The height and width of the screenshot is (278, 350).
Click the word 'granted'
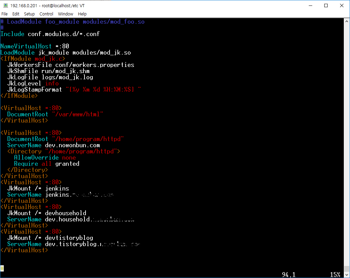[67, 164]
